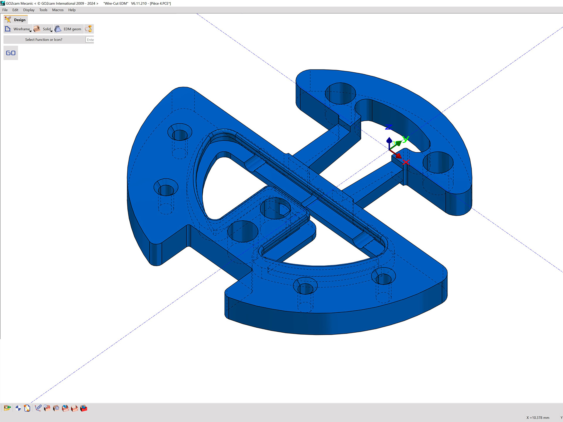Select the Design tab

pyautogui.click(x=16, y=20)
